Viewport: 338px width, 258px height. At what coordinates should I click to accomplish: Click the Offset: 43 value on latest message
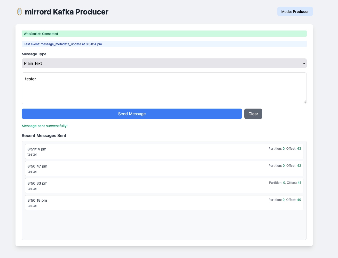pos(299,148)
